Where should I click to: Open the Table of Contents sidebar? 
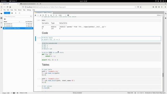[x=1, y=23]
